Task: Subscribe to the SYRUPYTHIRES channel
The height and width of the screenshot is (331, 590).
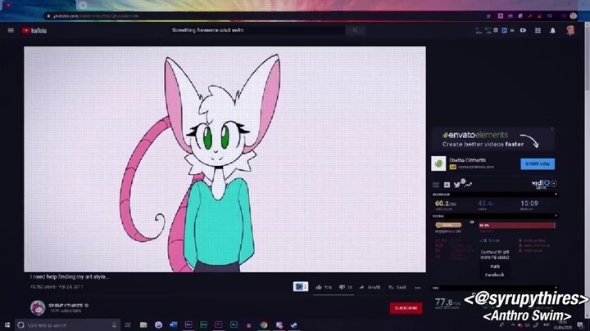Action: pyautogui.click(x=406, y=308)
